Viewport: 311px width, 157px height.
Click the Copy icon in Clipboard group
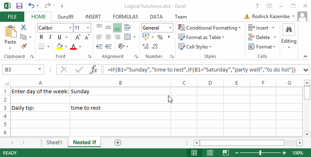click(23, 37)
